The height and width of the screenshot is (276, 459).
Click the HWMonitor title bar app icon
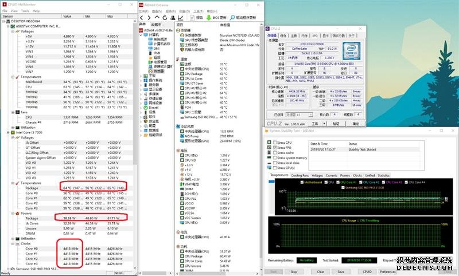coord(4,5)
